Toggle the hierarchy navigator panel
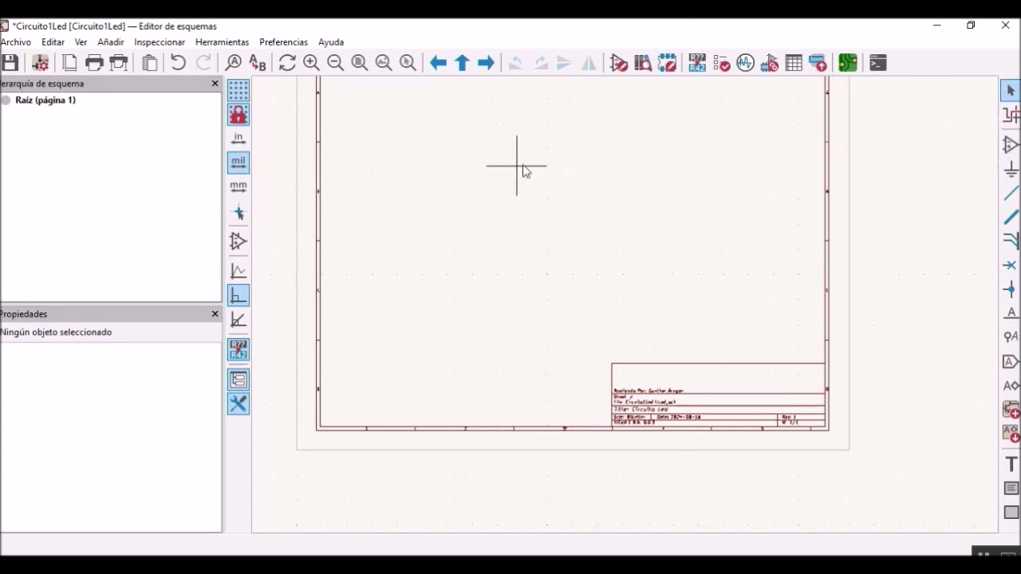The image size is (1021, 574). (x=238, y=379)
